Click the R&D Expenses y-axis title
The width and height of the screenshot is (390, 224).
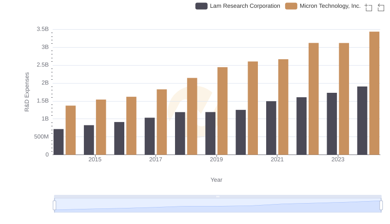[27, 92]
